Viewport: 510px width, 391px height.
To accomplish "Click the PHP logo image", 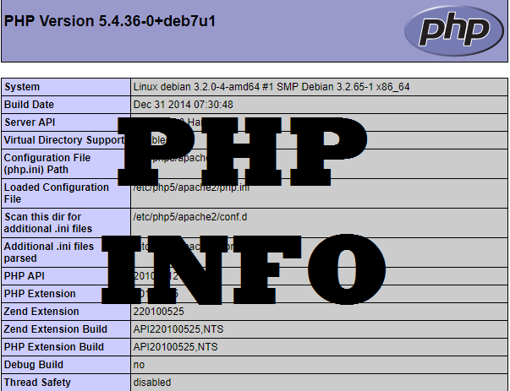I will [454, 30].
